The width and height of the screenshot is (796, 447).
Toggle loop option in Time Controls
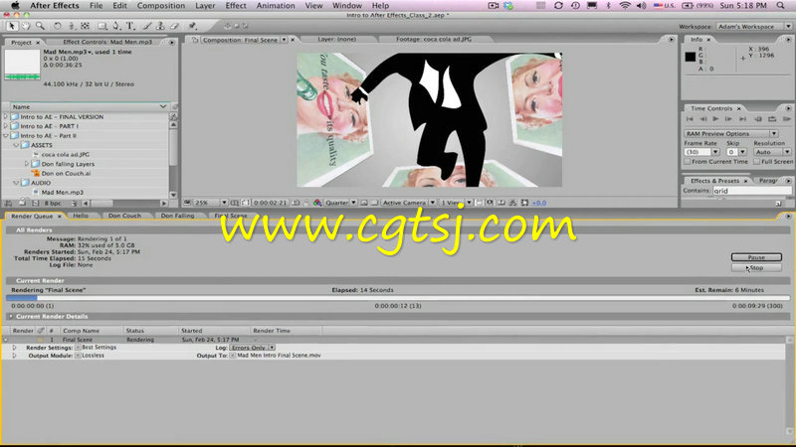coord(772,118)
